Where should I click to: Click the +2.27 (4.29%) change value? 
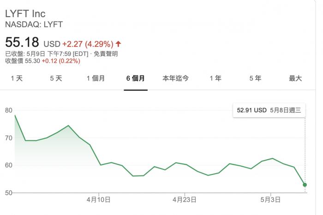[88, 44]
